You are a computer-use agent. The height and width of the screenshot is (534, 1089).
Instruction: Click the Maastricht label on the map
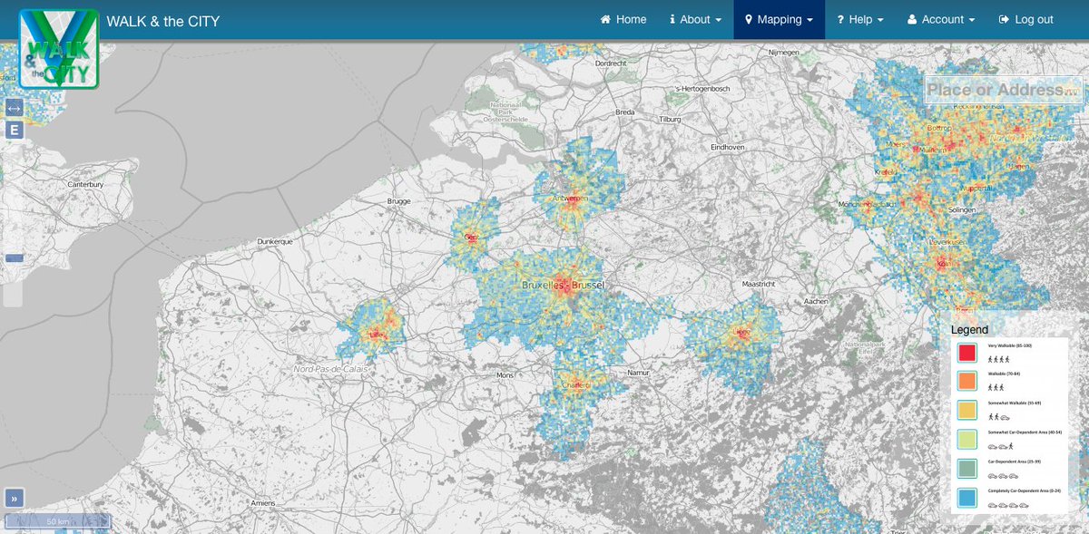[759, 284]
